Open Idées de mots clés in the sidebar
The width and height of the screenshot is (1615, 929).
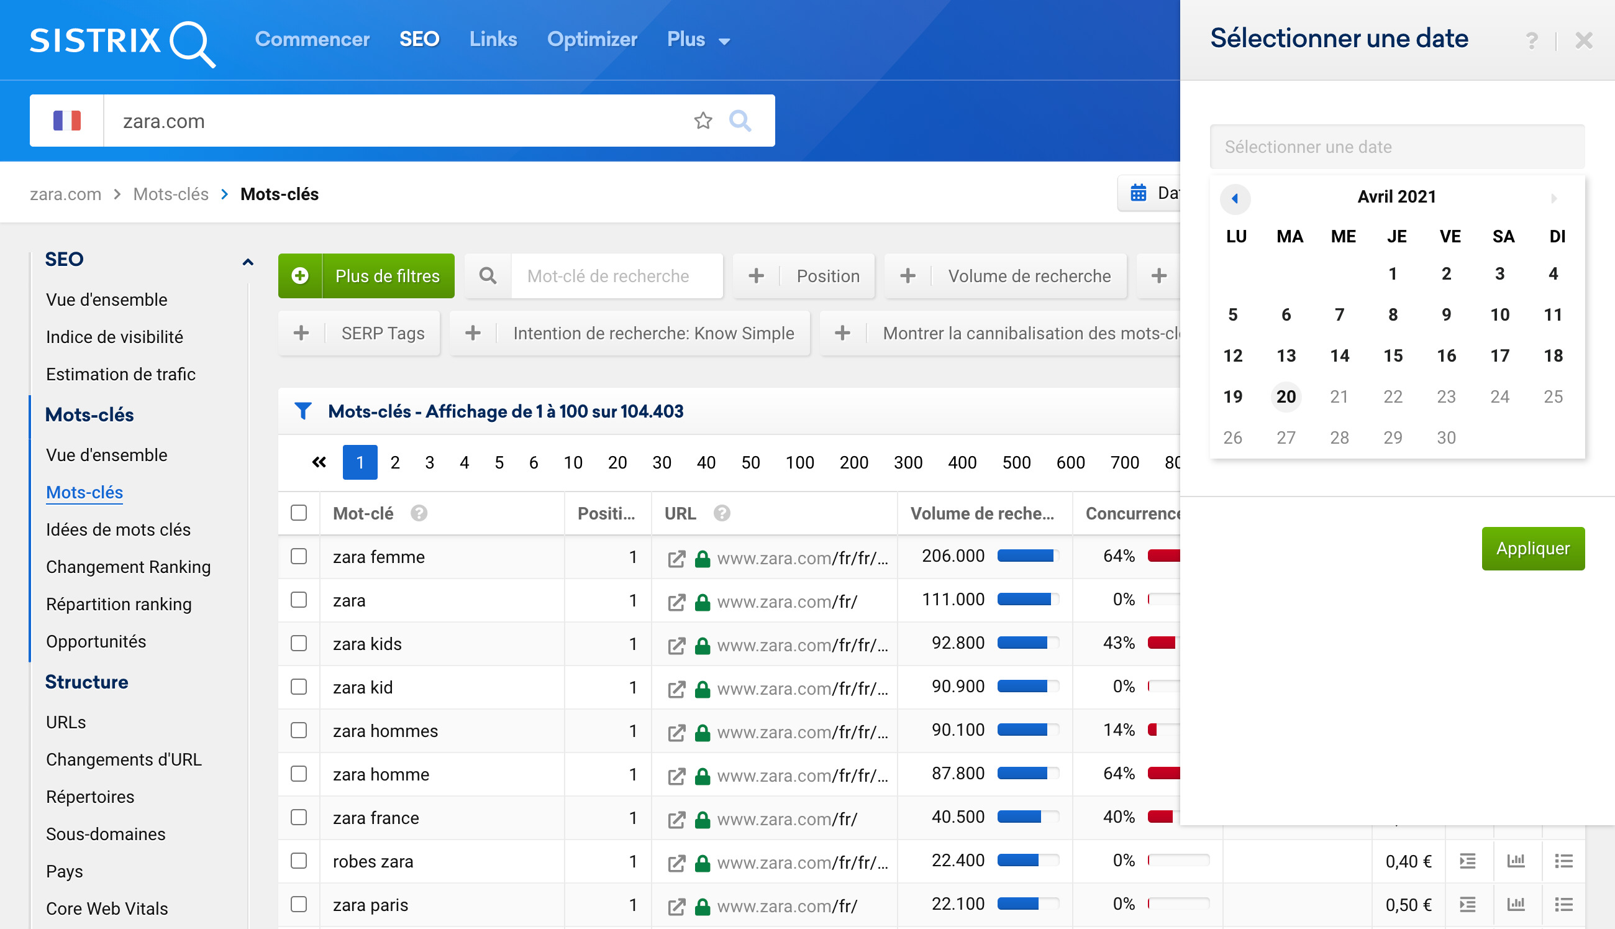pyautogui.click(x=119, y=529)
